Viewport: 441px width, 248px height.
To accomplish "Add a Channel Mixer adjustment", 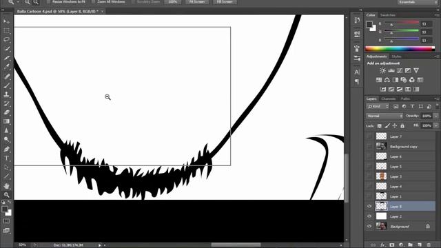I will coord(412,80).
